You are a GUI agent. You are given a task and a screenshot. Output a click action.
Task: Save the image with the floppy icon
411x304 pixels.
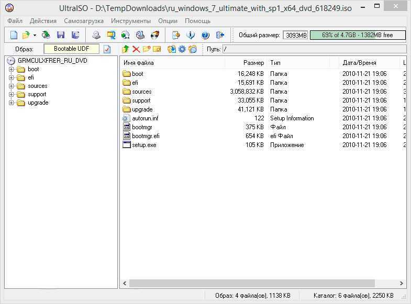(x=61, y=35)
